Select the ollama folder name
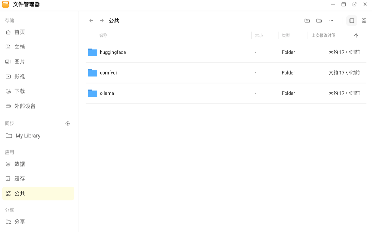372x232 pixels. point(107,93)
